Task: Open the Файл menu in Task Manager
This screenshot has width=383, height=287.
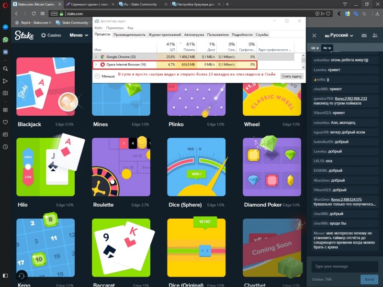Action: [x=99, y=28]
